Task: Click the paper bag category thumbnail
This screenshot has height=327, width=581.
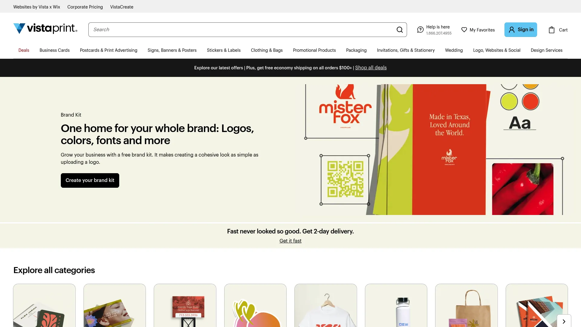Action: point(466,305)
